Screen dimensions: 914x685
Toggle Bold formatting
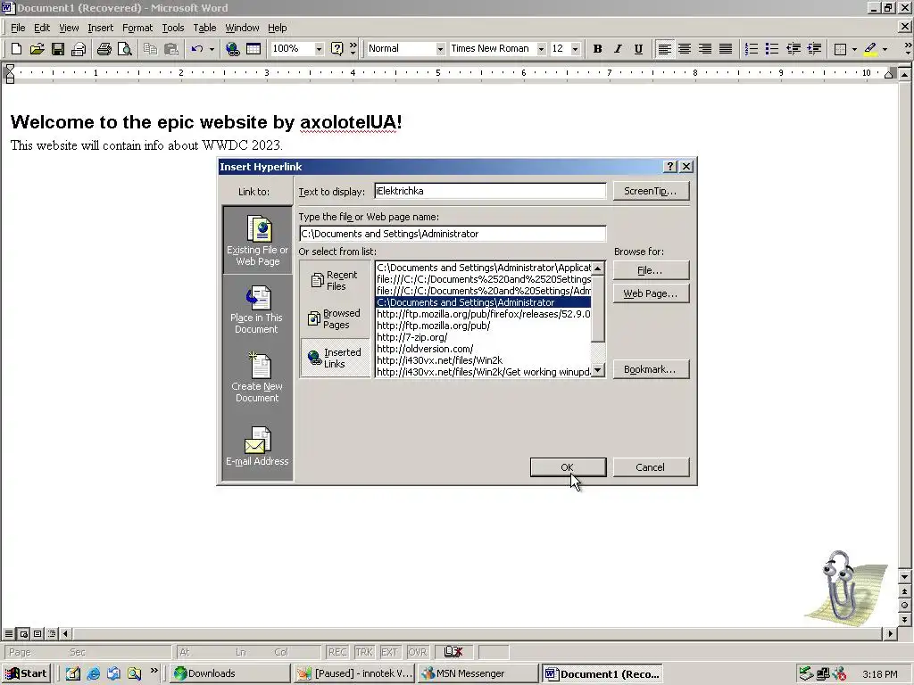tap(597, 49)
